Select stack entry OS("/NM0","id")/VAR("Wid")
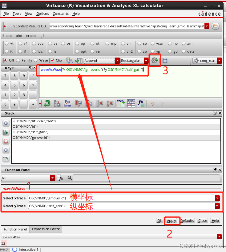This screenshot has height=252, width=226. (x=116, y=121)
